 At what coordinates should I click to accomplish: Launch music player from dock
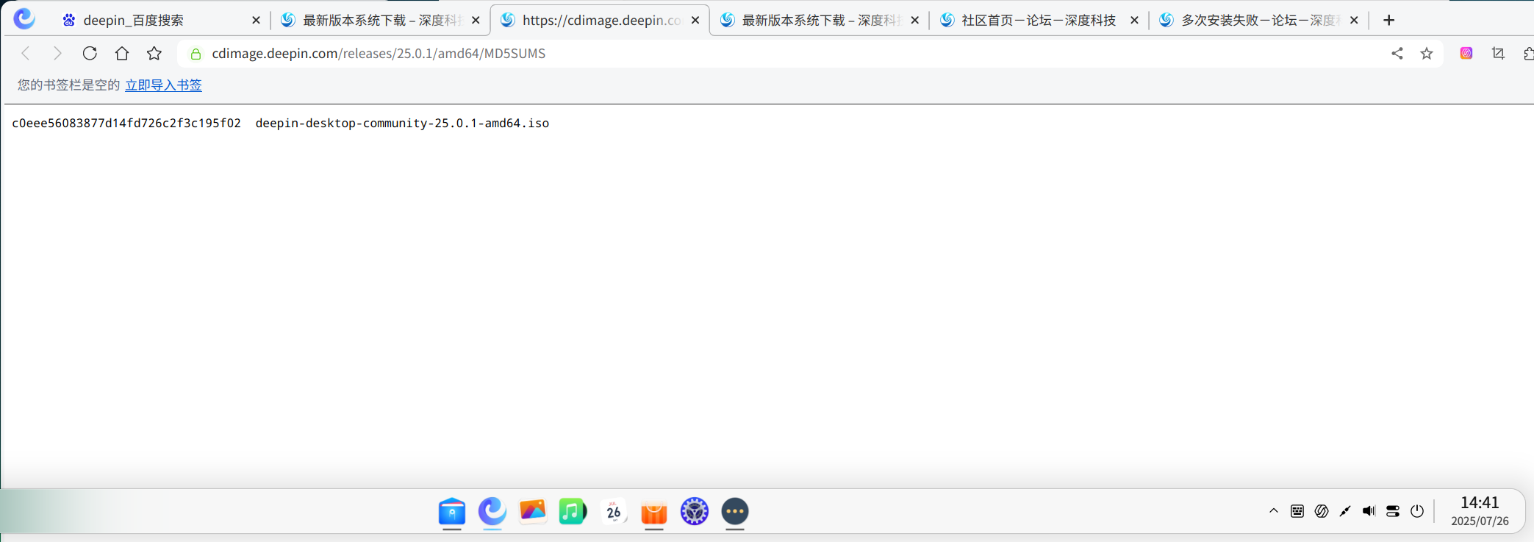(573, 511)
